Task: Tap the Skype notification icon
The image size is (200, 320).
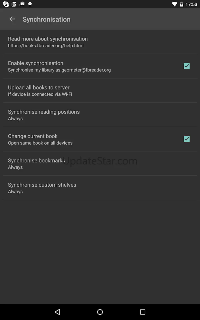Action: pos(6,4)
